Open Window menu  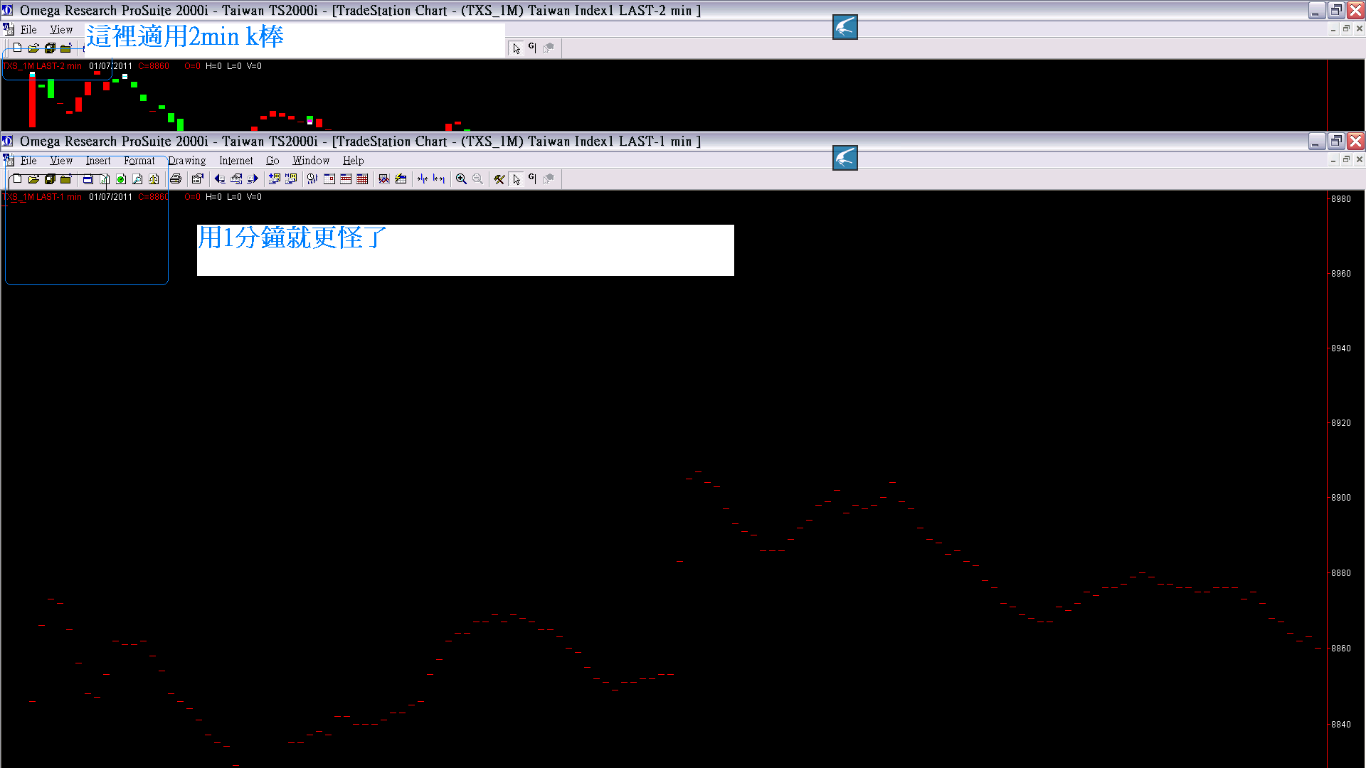click(x=311, y=161)
